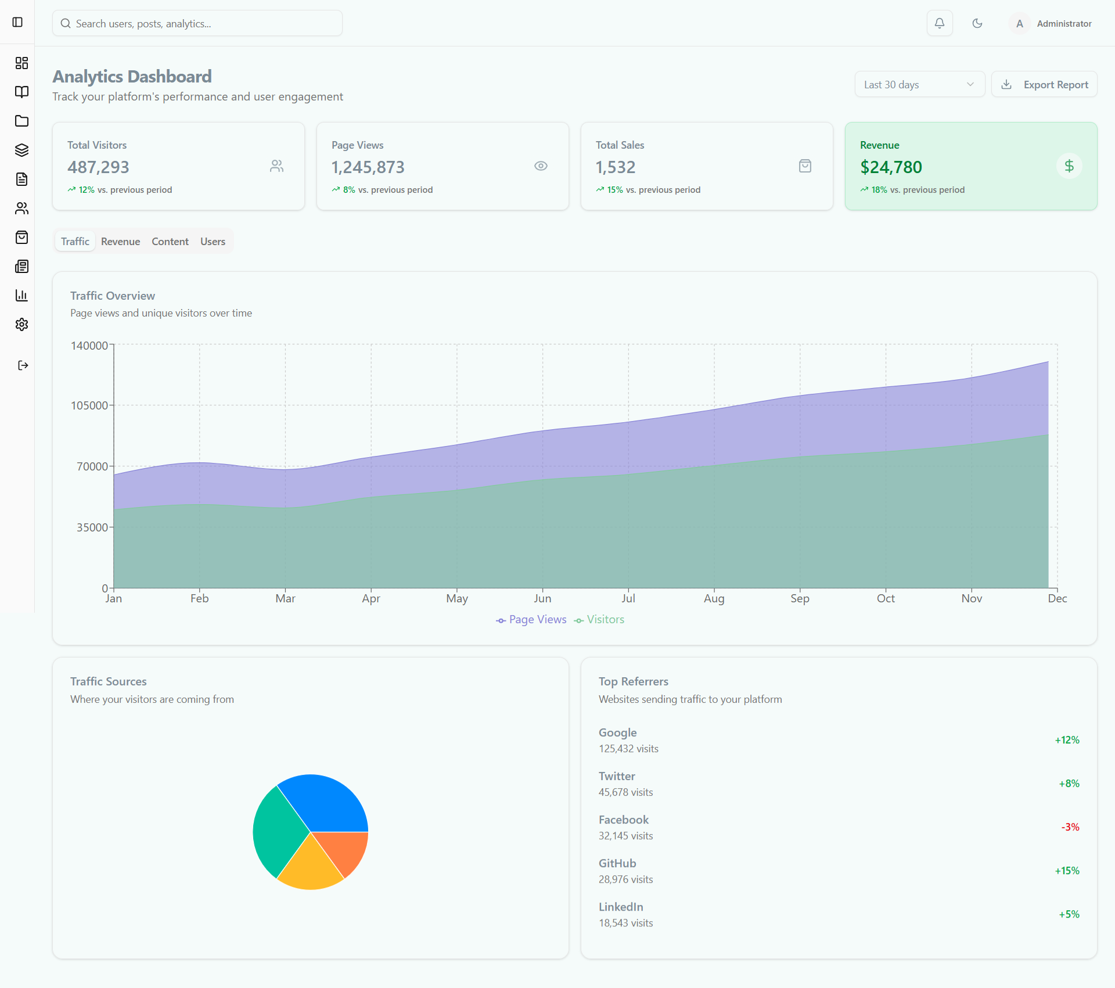Open the settings gear in sidebar

21,324
